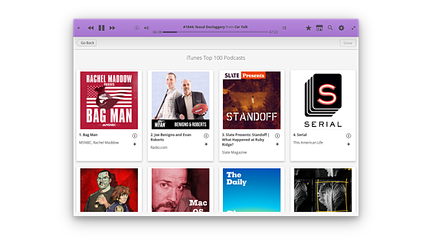
Task: Open the settings gear menu
Action: [341, 28]
